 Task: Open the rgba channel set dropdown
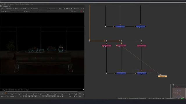3,9
